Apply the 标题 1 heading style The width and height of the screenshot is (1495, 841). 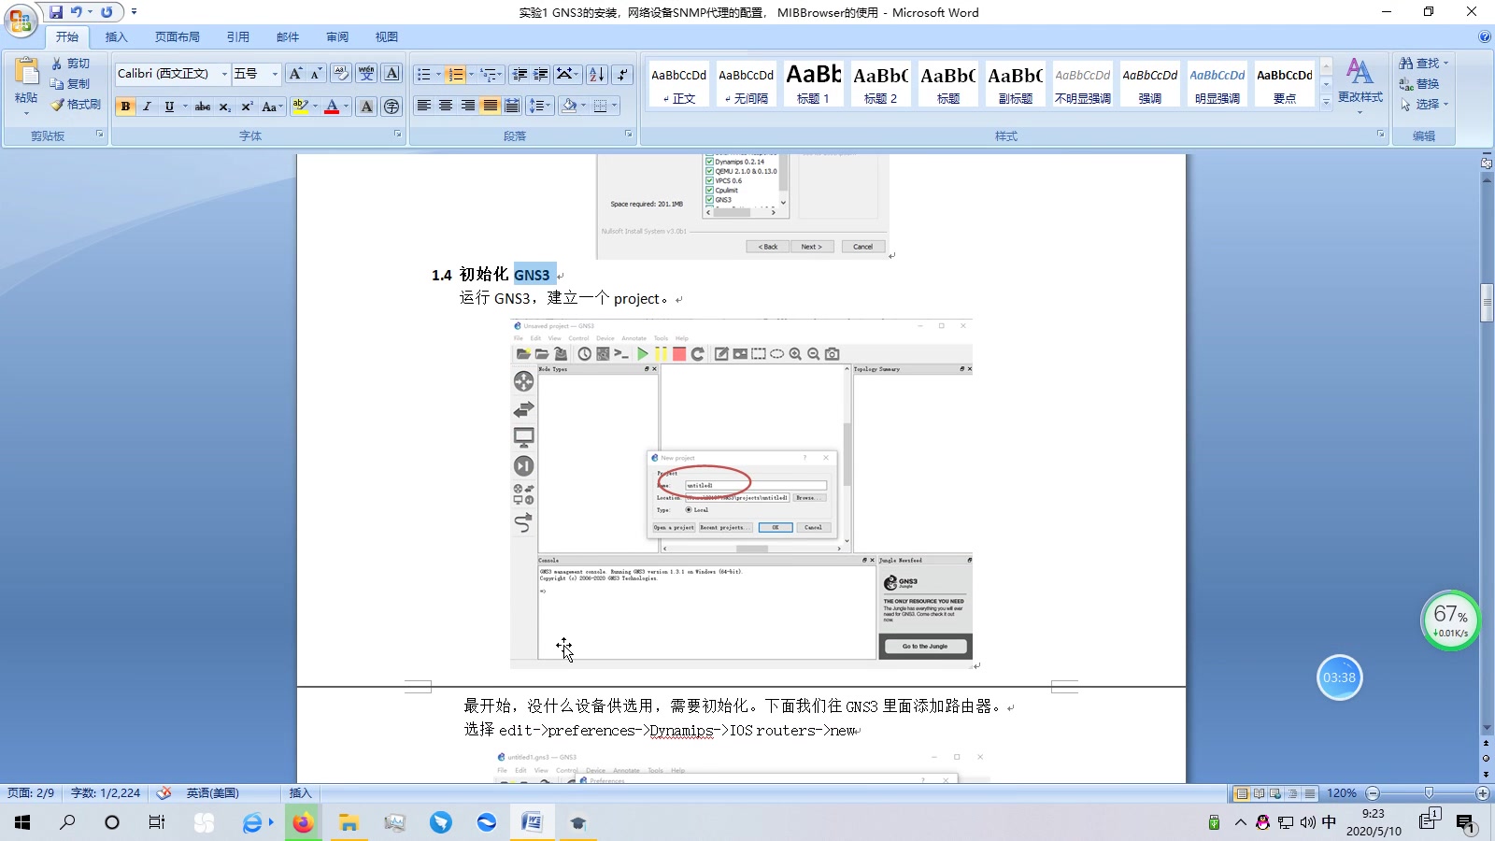[814, 84]
